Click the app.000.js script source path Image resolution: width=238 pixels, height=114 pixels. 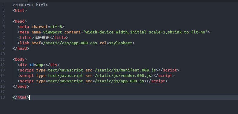pos(119,81)
